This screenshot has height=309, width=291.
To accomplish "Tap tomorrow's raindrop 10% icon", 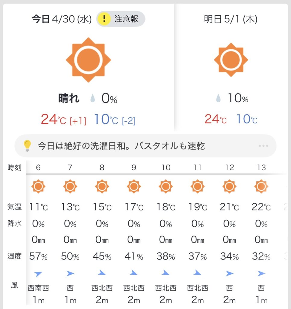I will click(x=218, y=98).
